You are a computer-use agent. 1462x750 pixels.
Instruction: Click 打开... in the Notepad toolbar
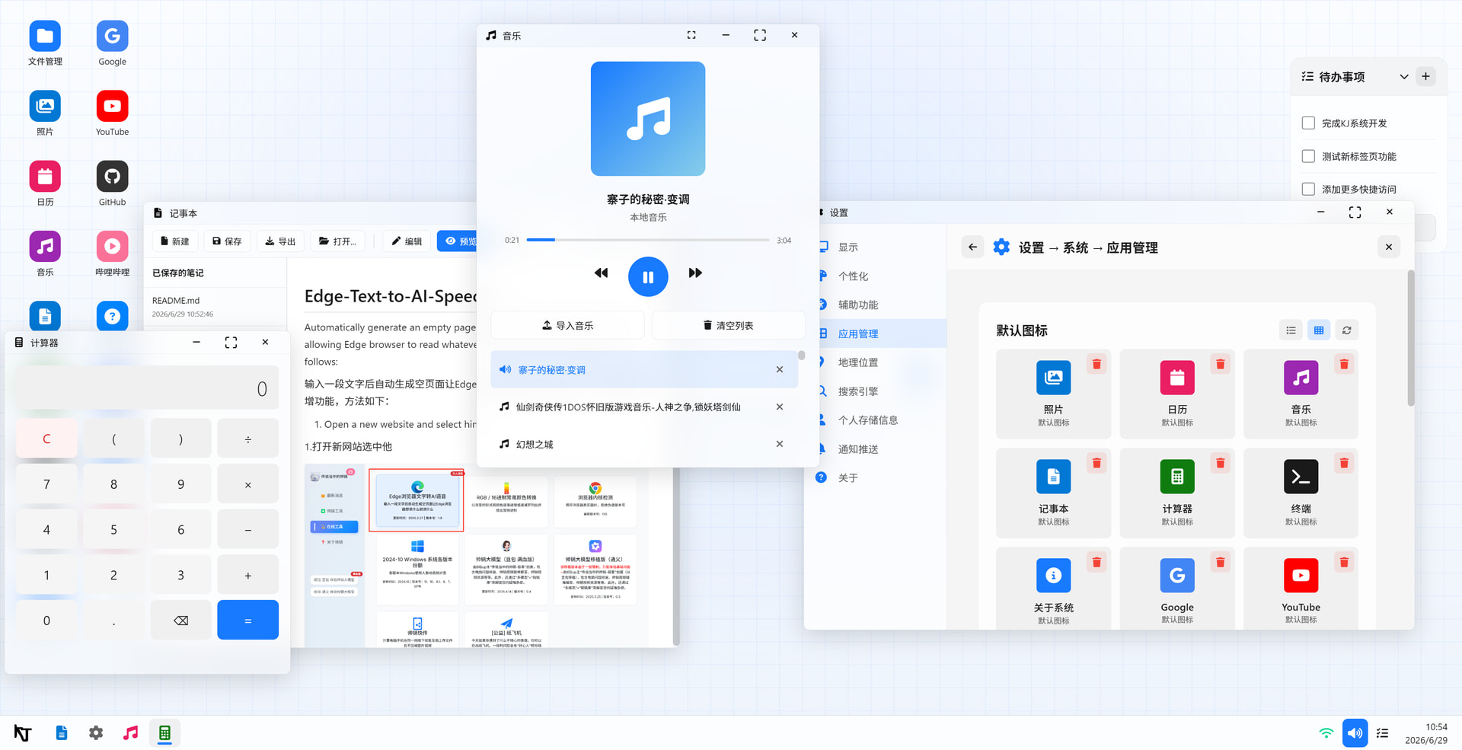(x=337, y=241)
